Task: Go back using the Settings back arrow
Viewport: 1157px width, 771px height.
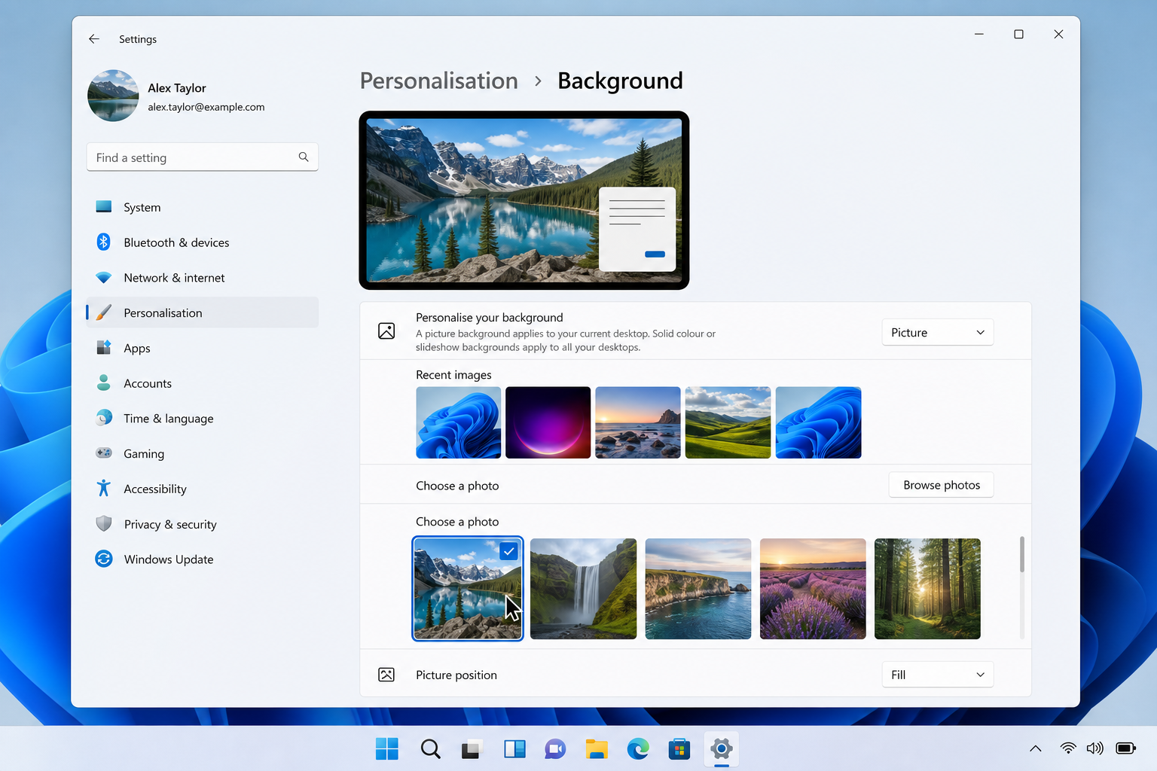Action: click(94, 39)
